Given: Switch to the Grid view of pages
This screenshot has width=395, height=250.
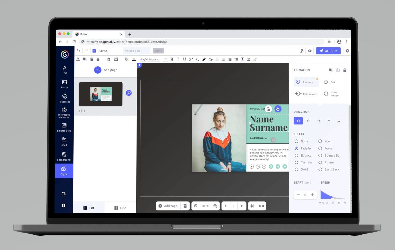Looking at the screenshot, I should (120, 208).
